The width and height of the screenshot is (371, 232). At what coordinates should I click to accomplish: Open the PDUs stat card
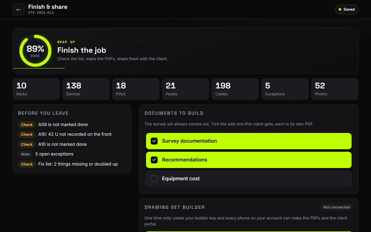136,89
